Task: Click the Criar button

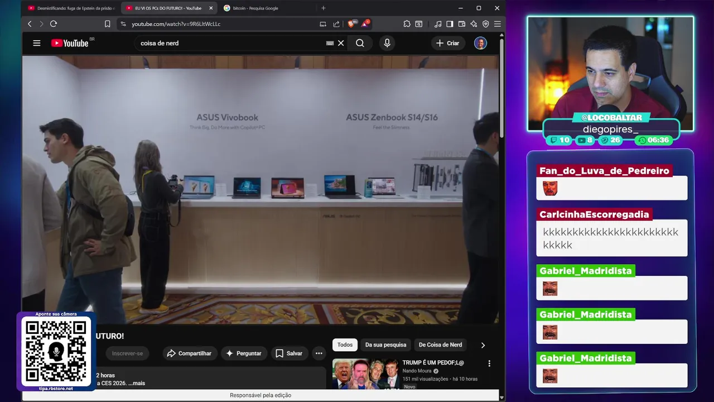Action: [447, 43]
